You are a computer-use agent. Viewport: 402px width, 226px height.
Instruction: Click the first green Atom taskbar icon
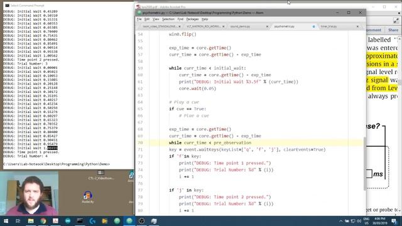117,221
